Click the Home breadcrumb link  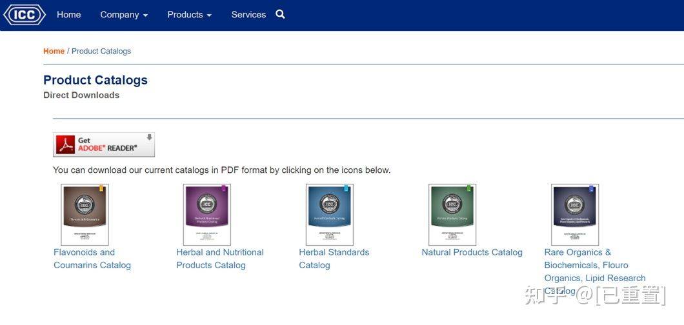(54, 51)
